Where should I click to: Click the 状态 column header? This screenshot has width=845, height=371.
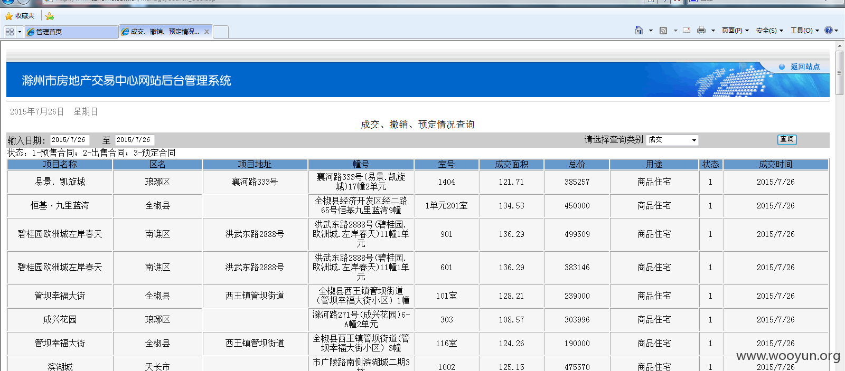tap(710, 164)
